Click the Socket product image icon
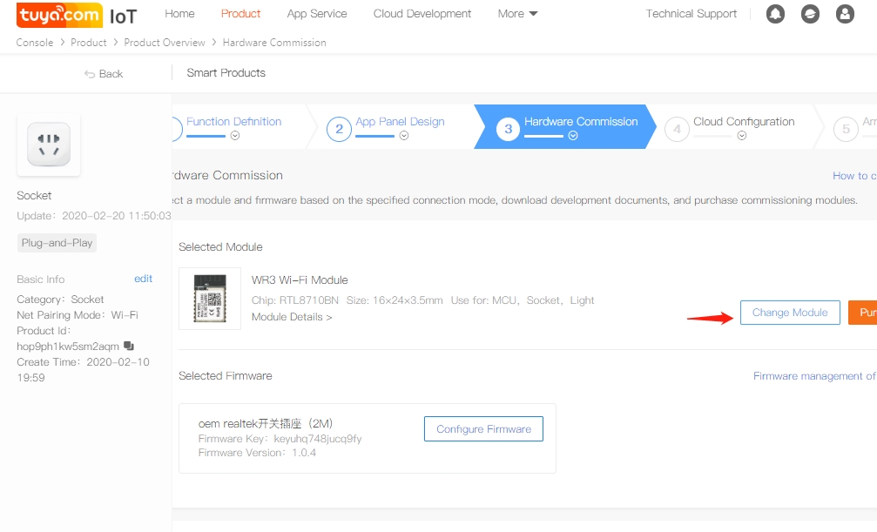The width and height of the screenshot is (877, 532). 49,145
